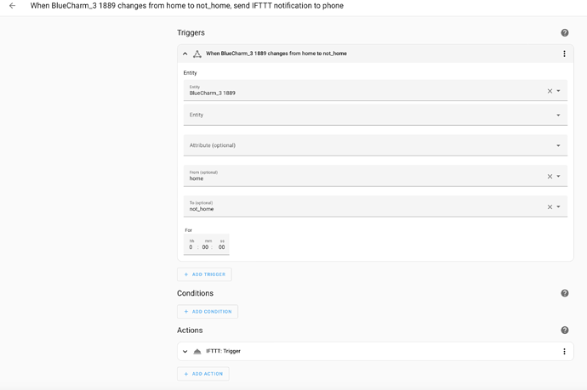Image resolution: width=587 pixels, height=390 pixels.
Task: Click the hours field under For
Action: tap(191, 246)
